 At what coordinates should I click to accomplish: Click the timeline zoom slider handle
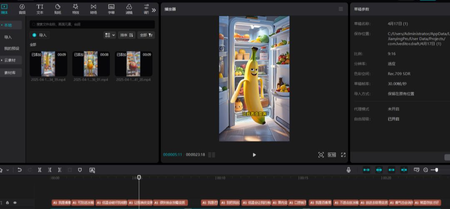pos(436,170)
